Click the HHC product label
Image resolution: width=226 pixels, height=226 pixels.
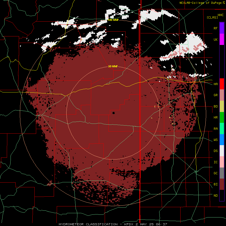pyautogui.click(x=220, y=15)
